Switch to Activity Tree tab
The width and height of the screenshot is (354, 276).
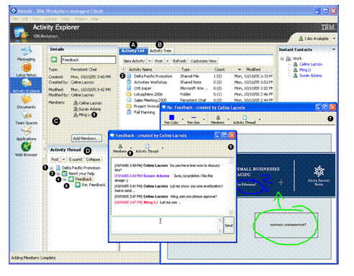pos(160,51)
